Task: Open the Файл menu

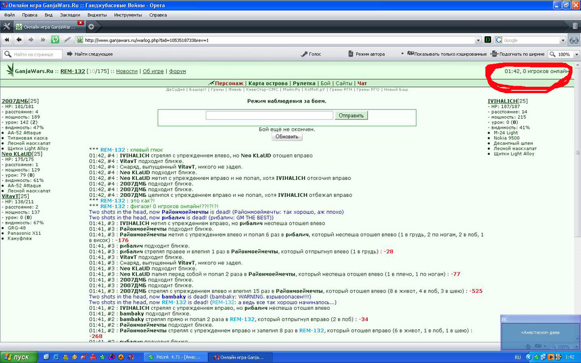Action: point(9,15)
